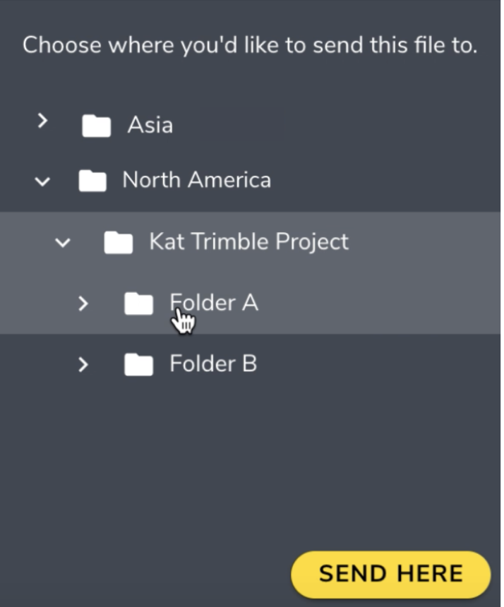Expand the Asia folder chevron

[42, 121]
